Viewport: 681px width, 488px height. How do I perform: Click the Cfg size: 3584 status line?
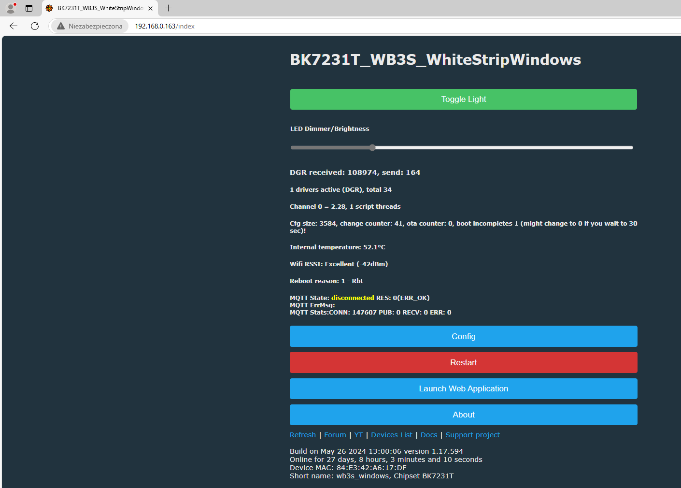click(x=464, y=227)
